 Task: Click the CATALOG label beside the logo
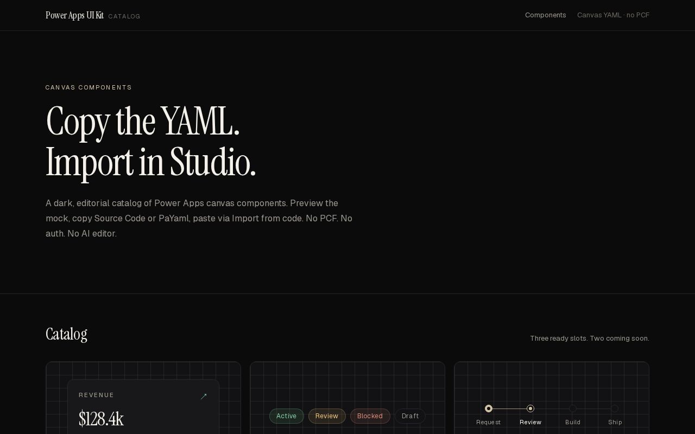coord(124,16)
